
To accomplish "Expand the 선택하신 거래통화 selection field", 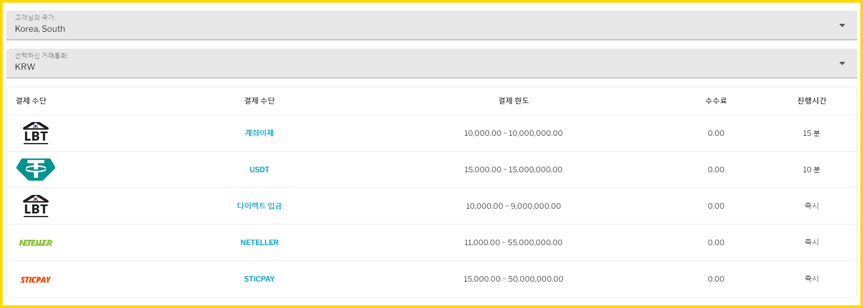I will point(431,63).
